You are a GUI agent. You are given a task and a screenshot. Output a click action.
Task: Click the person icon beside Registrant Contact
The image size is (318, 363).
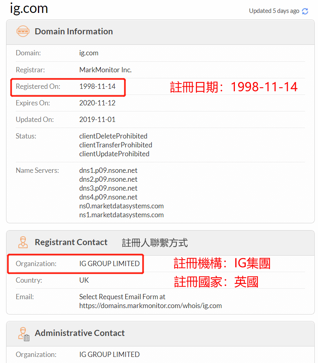pos(23,242)
